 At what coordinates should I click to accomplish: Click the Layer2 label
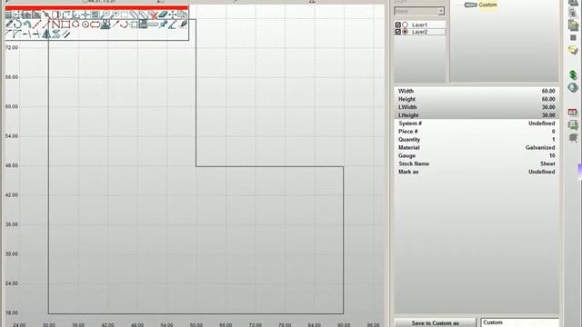point(419,32)
